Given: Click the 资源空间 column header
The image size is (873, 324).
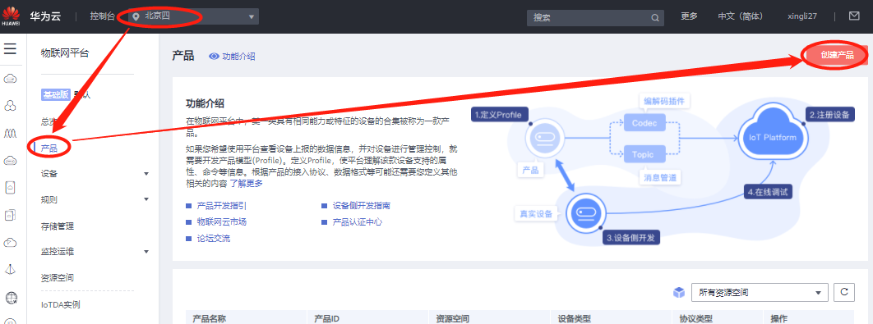Looking at the screenshot, I should [x=452, y=319].
